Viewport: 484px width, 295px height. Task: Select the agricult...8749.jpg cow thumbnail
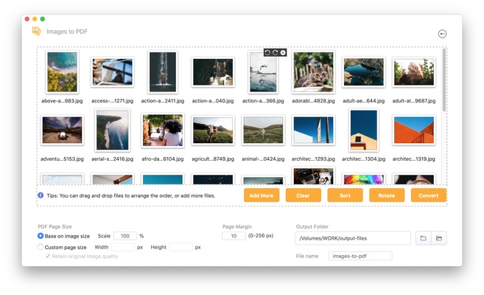coord(213,130)
